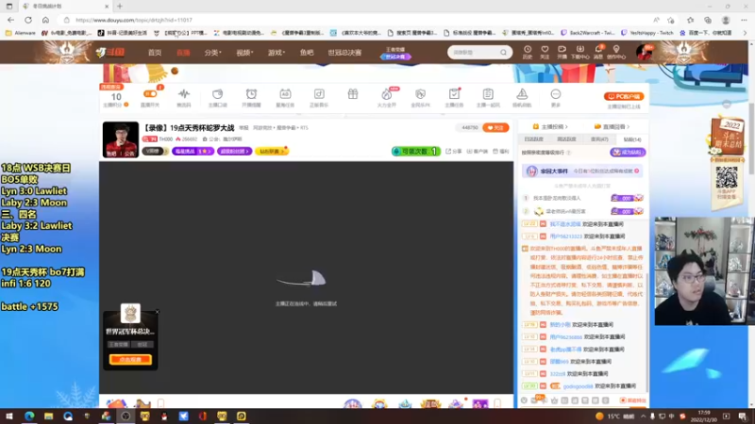This screenshot has height=424, width=755.
Task: Expand the 游戏 games dropdown
Action: point(277,53)
